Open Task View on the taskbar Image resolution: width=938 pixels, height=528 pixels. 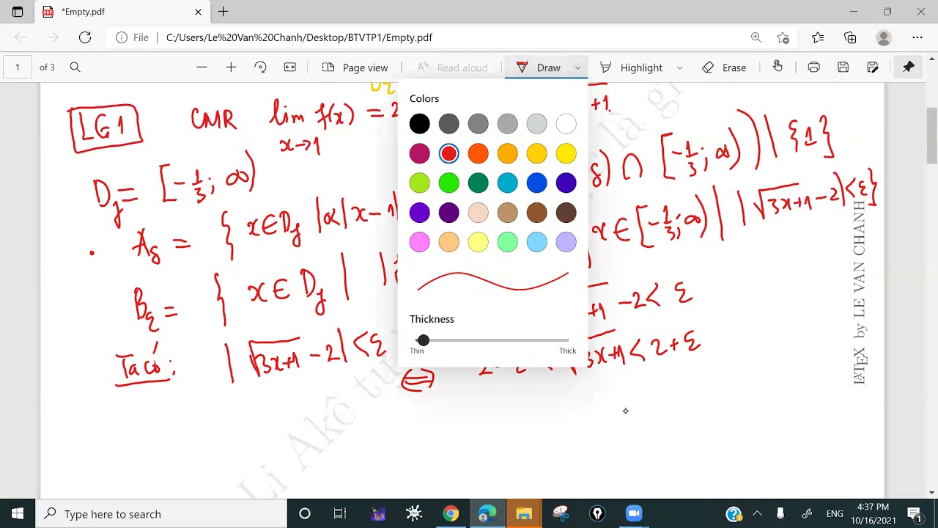point(339,513)
